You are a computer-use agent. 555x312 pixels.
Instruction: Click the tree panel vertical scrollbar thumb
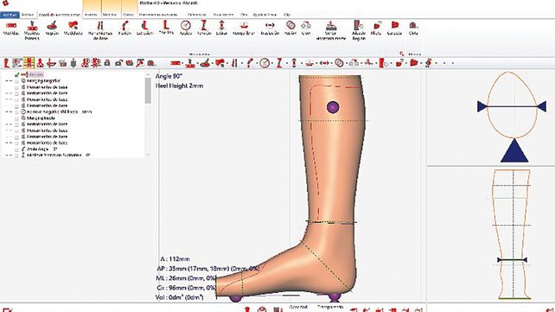click(x=148, y=91)
